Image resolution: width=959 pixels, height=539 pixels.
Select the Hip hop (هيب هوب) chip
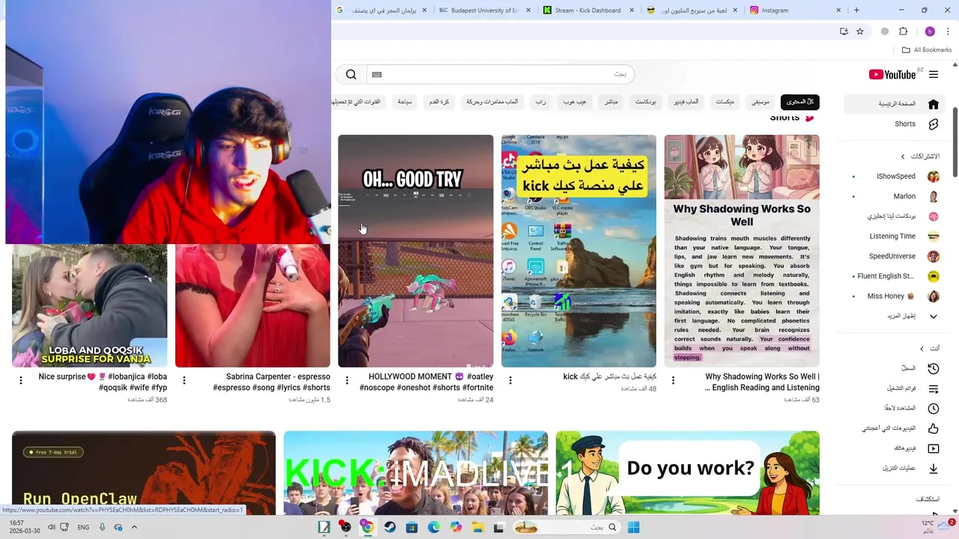coord(575,102)
